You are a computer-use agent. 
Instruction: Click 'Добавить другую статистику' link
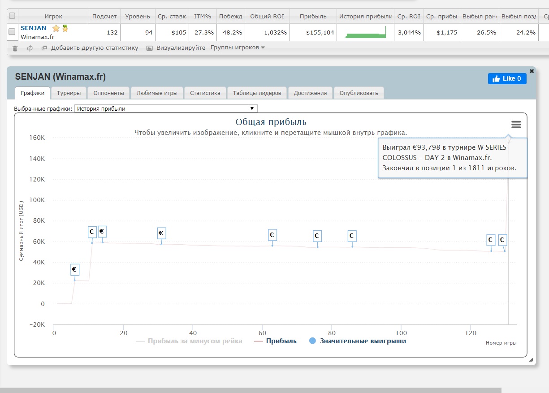pyautogui.click(x=94, y=48)
